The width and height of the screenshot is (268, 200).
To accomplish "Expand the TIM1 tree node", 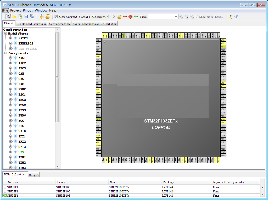I will [x=10, y=157].
